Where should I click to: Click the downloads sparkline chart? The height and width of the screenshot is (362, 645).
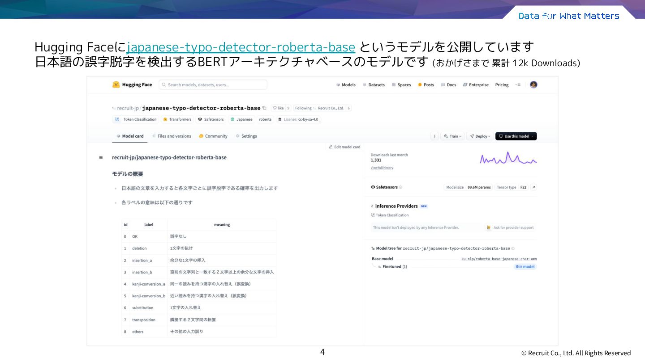tap(508, 158)
